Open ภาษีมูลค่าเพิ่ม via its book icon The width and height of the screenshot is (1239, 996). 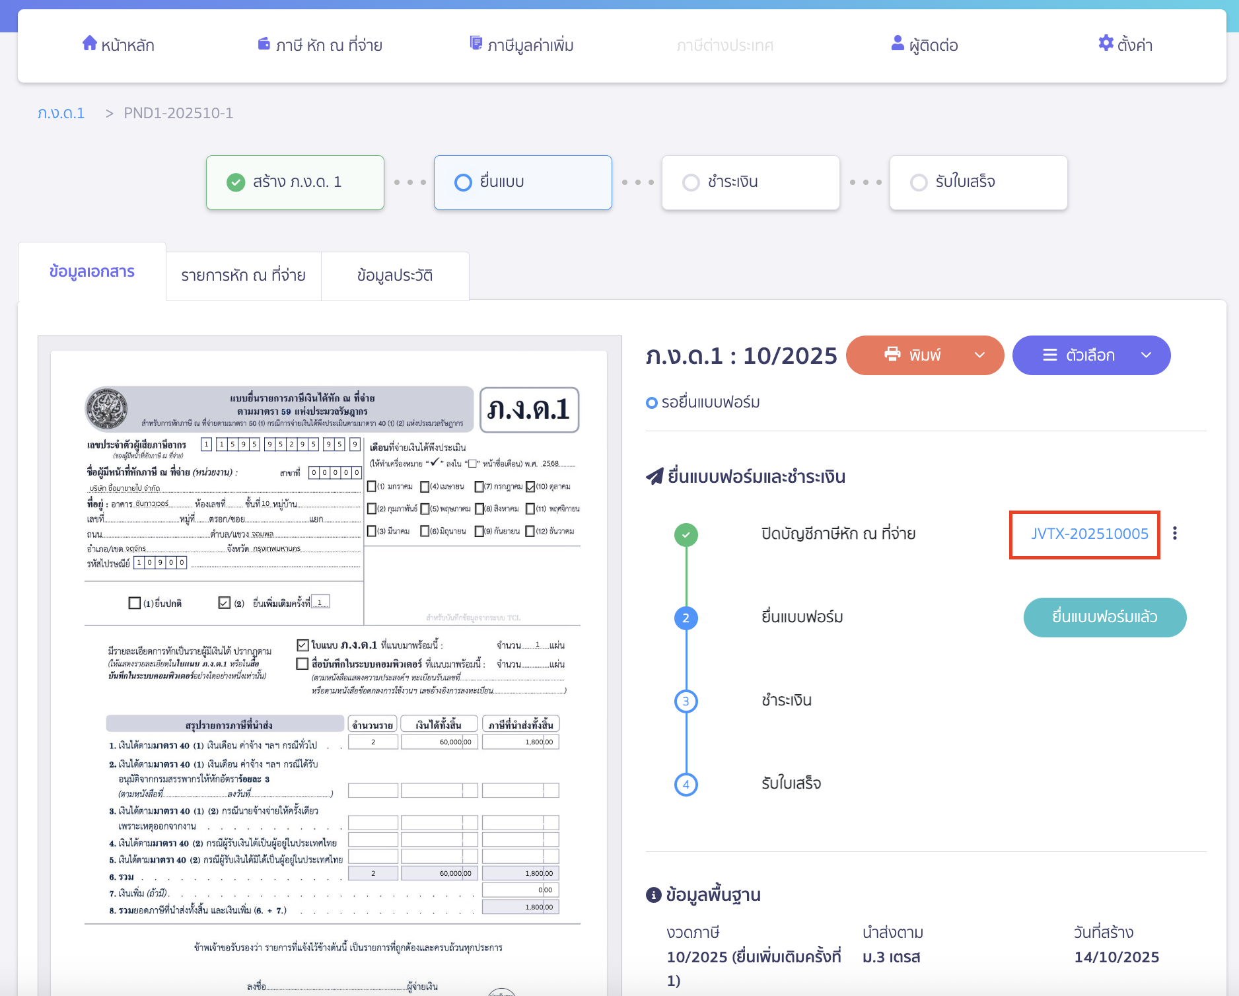click(476, 43)
